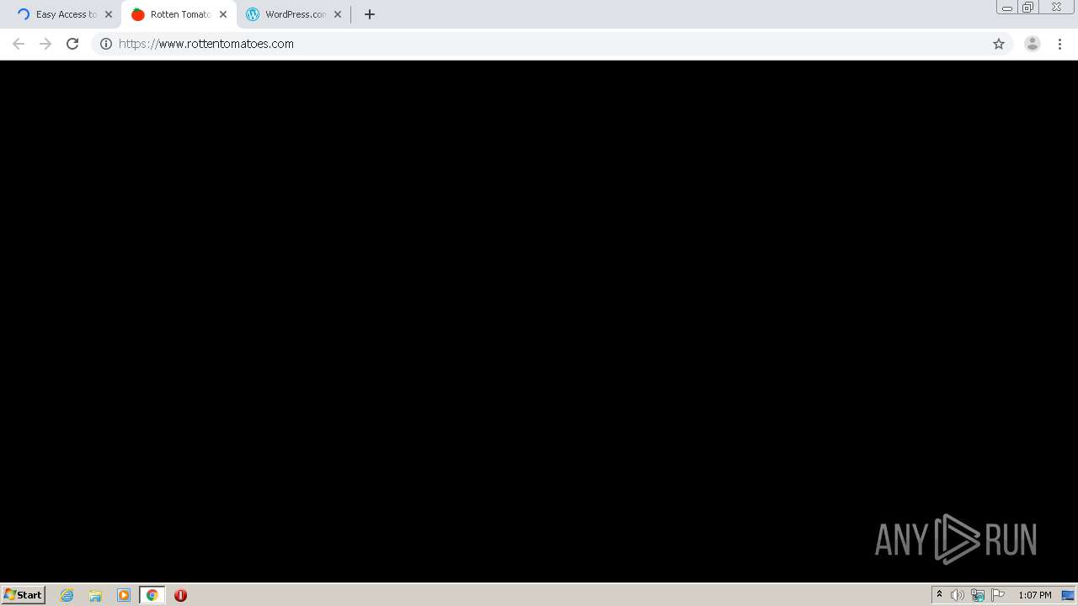Close the Rotten Tomatoes tab
The width and height of the screenshot is (1078, 606).
tap(223, 14)
